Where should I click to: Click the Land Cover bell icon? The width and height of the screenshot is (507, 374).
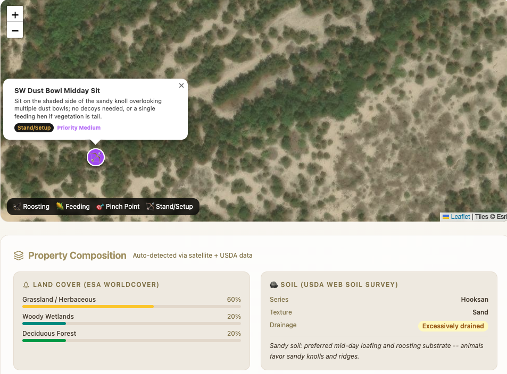point(26,285)
